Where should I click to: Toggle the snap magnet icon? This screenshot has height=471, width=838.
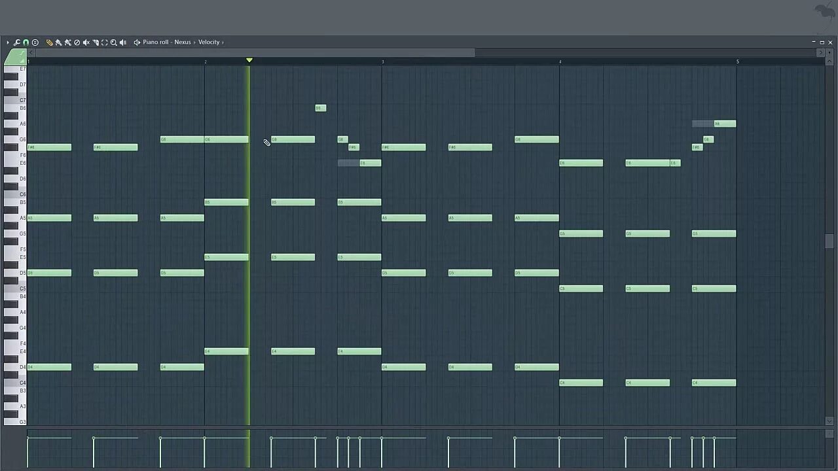click(x=26, y=43)
